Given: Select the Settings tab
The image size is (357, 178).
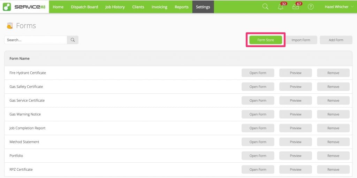Looking at the screenshot, I should coord(203,7).
